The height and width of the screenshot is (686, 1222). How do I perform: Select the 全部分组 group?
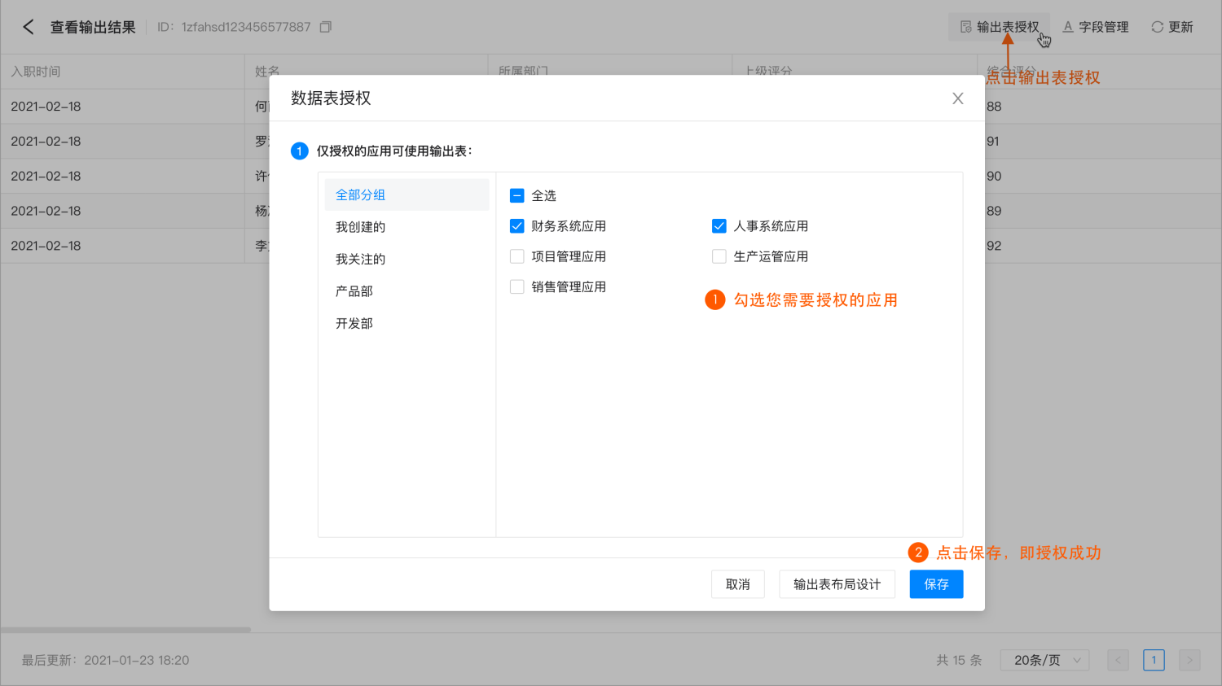click(407, 195)
